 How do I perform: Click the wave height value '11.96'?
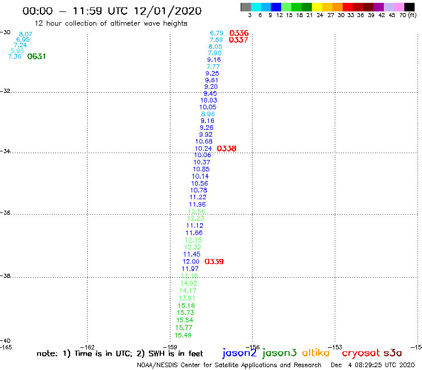(197, 204)
